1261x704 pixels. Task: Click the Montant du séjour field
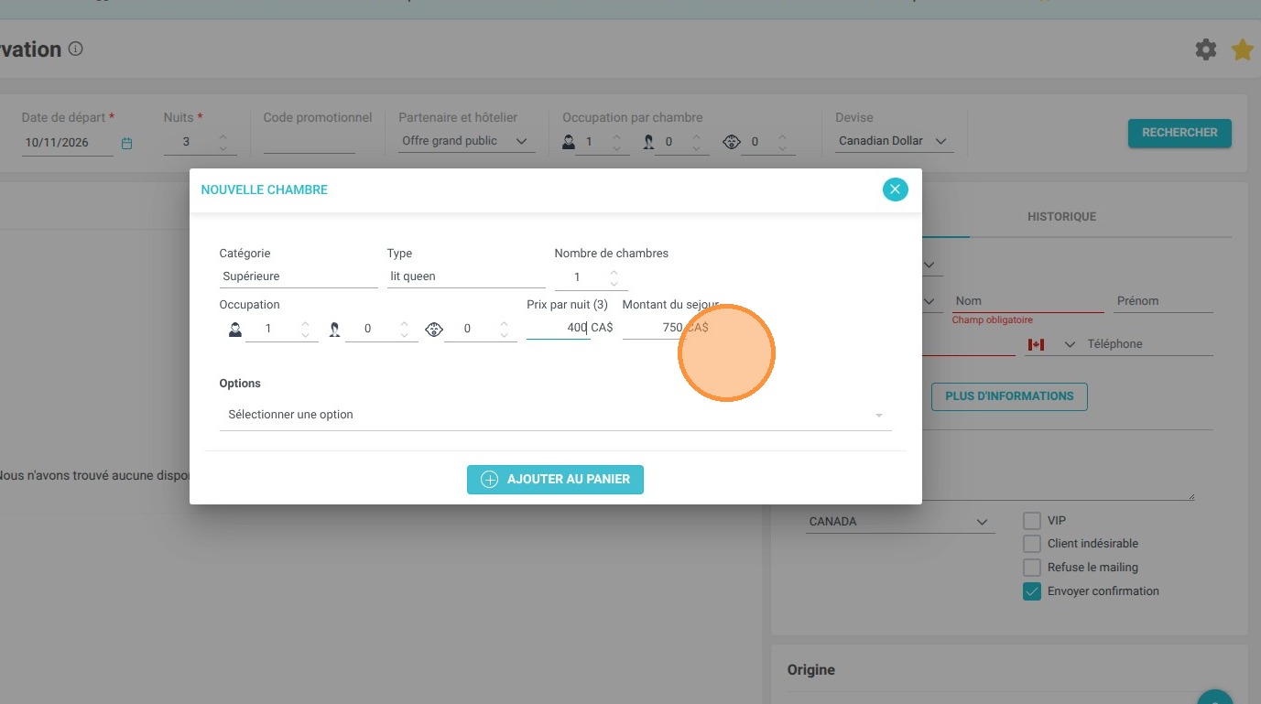click(653, 328)
